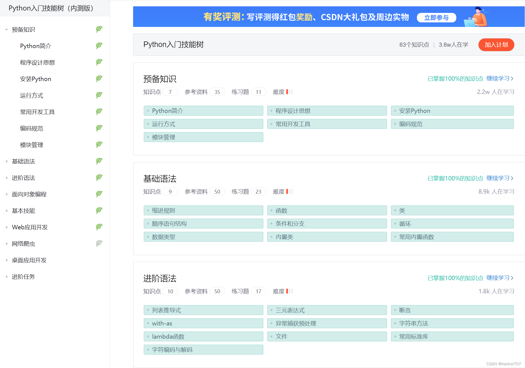This screenshot has height=368, width=525.
Task: Click leaf icon beside 安装Python sidebar row
Action: [x=99, y=79]
